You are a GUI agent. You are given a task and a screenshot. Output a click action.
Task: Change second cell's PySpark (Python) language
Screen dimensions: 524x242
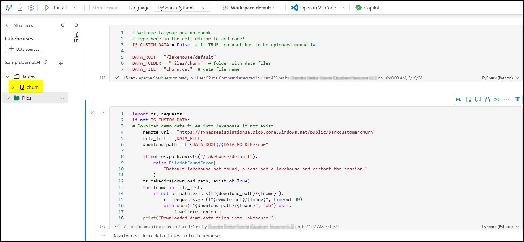[500, 227]
